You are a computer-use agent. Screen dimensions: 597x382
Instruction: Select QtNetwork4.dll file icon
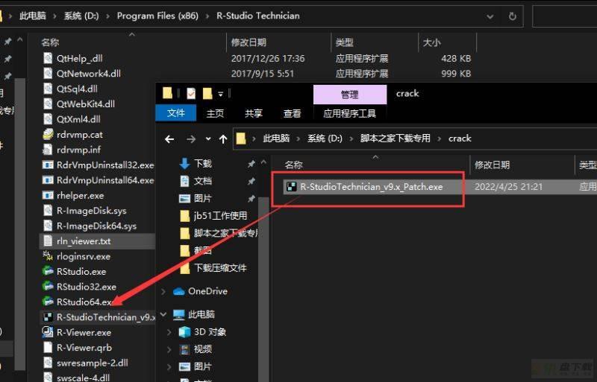tap(48, 74)
